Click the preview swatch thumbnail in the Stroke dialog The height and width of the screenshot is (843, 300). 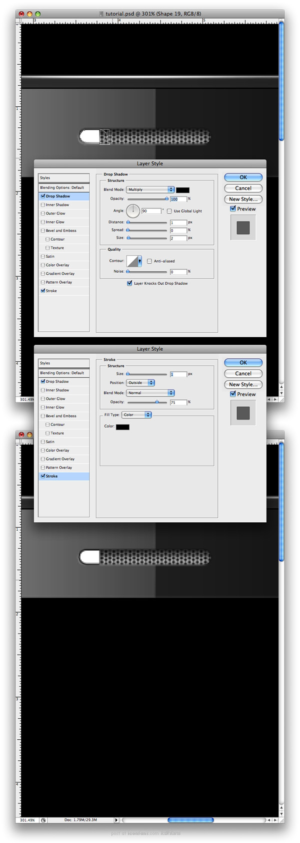coord(243,413)
